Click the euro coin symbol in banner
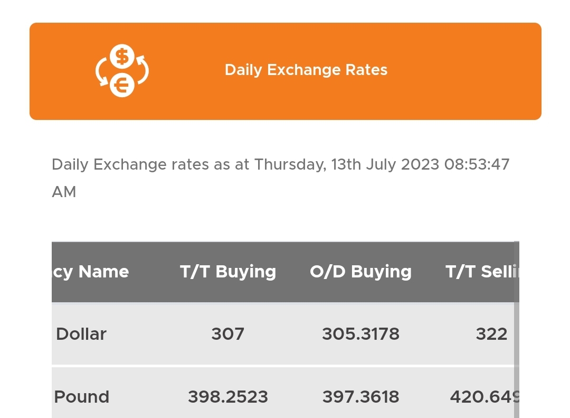Screen dimensions: 570x418 coord(122,85)
